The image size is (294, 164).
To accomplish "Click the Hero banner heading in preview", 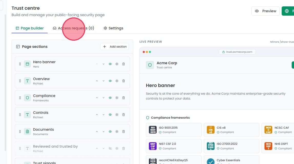I will click(160, 85).
